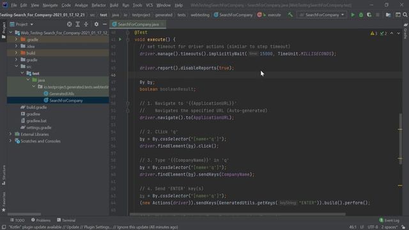Open Gradle tool window on right edge
Viewport: 409px width, 230px height.
[x=406, y=31]
